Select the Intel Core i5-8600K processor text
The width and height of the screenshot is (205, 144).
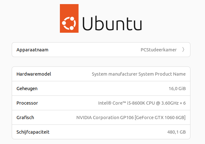[x=142, y=103]
